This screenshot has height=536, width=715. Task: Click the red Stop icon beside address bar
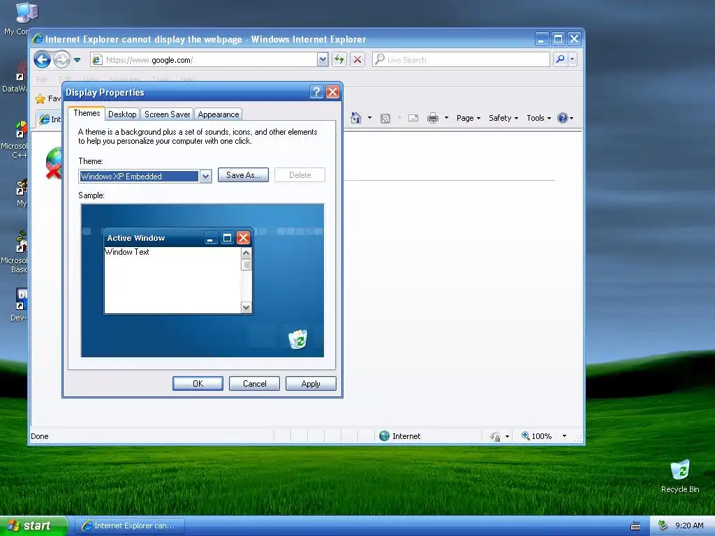point(357,60)
